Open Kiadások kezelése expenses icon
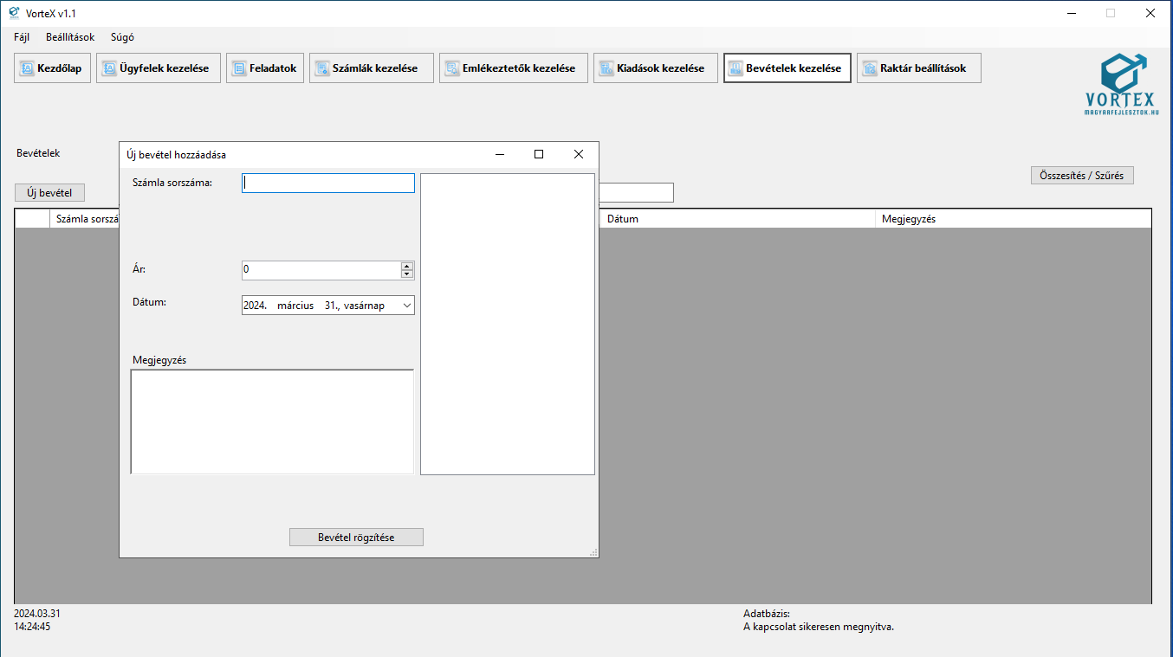This screenshot has width=1173, height=657. click(606, 68)
